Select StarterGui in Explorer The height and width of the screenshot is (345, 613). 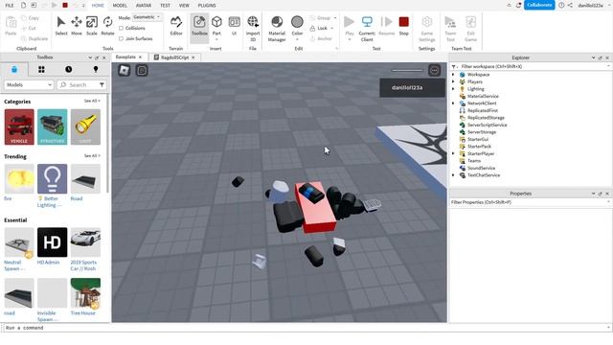point(477,139)
